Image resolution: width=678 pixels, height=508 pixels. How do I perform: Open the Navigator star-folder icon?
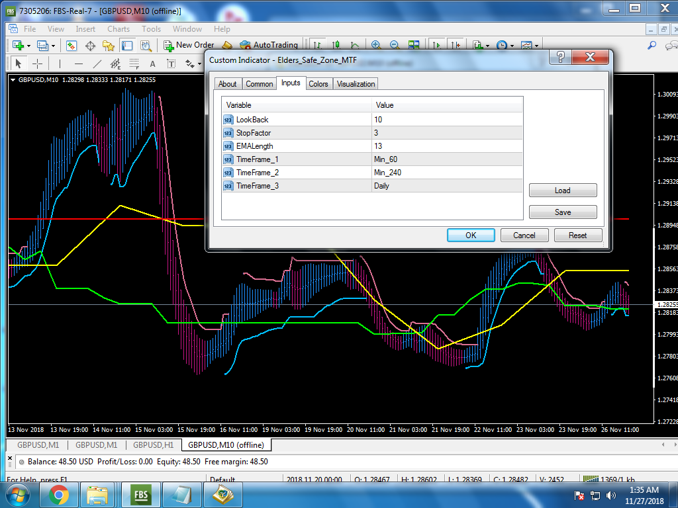pyautogui.click(x=108, y=46)
